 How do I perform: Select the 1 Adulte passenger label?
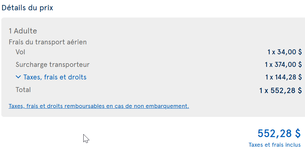click(23, 31)
